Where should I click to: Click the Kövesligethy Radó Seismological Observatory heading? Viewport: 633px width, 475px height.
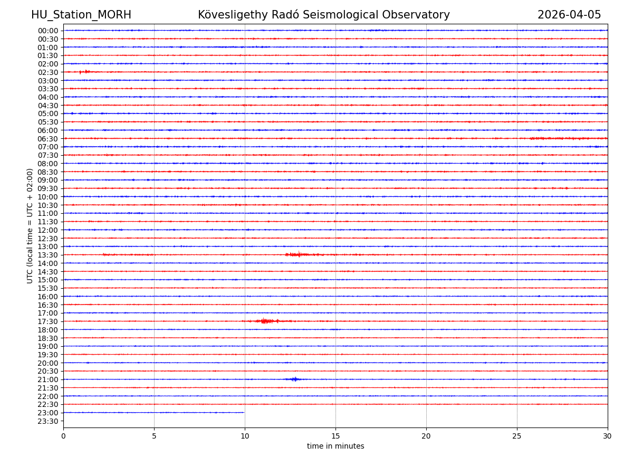coord(324,15)
